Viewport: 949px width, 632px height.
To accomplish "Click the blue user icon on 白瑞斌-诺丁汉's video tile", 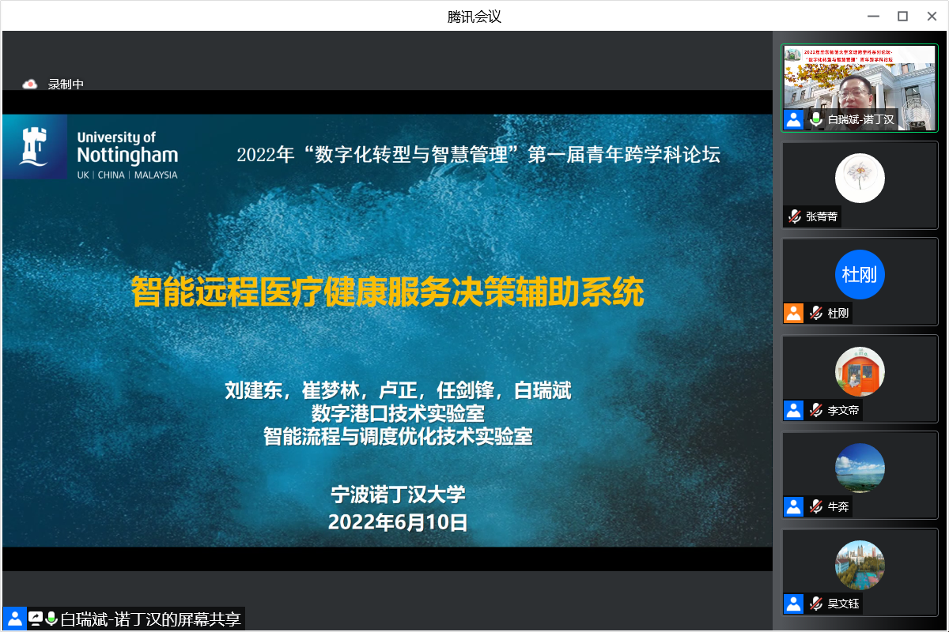I will 794,119.
